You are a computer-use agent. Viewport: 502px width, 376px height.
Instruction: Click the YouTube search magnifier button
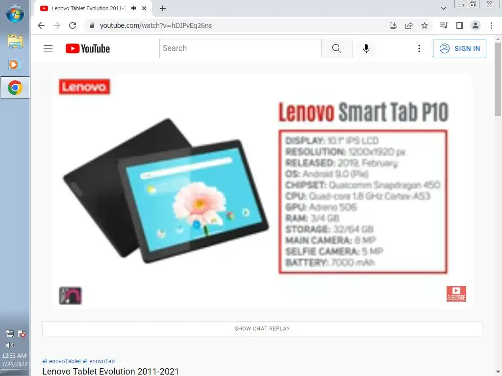[x=336, y=48]
